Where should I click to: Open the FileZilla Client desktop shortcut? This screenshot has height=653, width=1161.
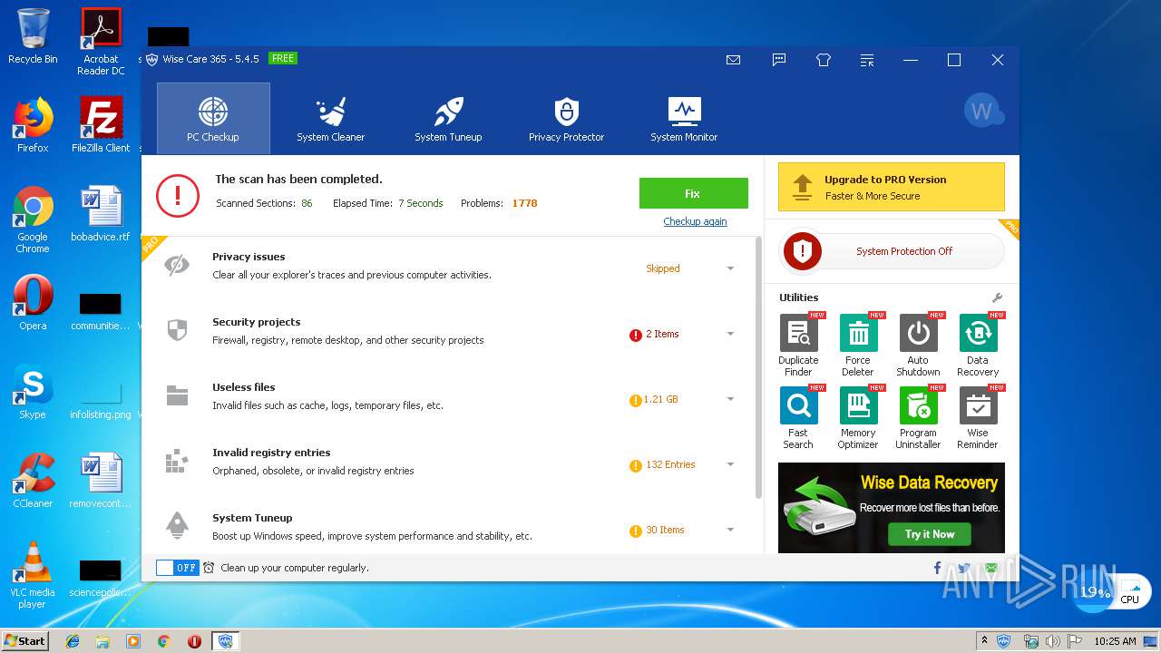pos(101,125)
